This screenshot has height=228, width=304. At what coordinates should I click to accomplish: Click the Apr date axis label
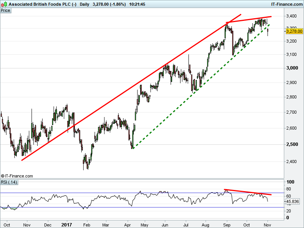pos(127,225)
